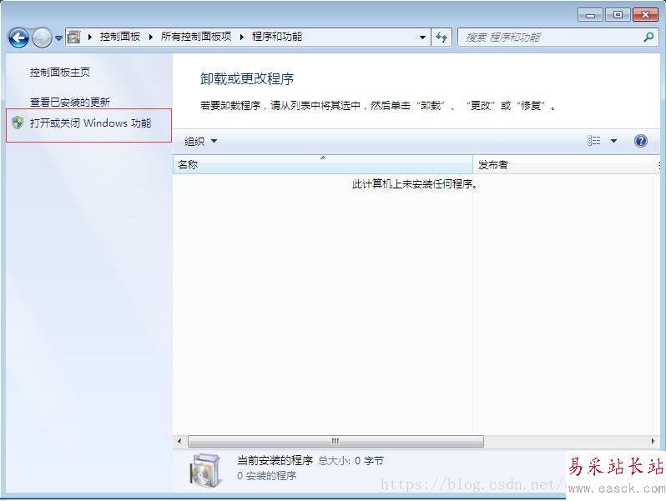Expand arrow after 所有控制面板项 breadcrumb
This screenshot has height=501, width=666.
tap(242, 37)
